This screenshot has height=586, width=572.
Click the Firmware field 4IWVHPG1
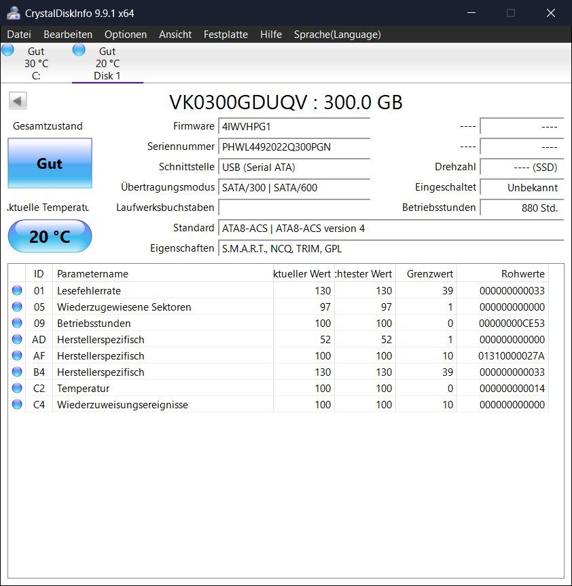(294, 126)
